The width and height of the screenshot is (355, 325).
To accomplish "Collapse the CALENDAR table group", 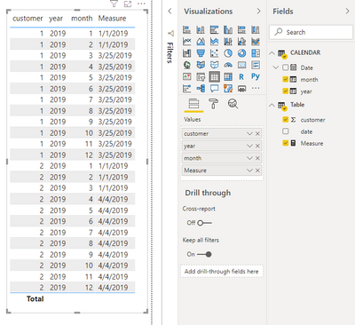I will click(272, 53).
